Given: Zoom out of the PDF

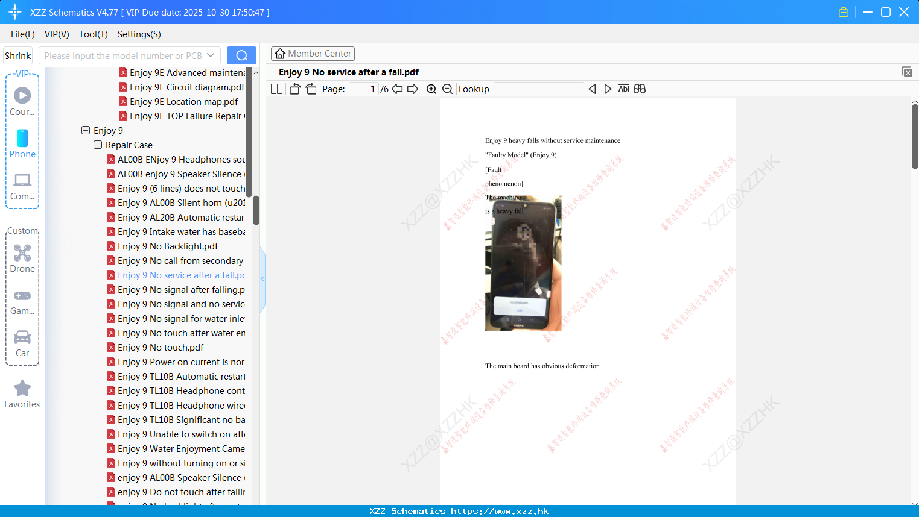Looking at the screenshot, I should click(x=448, y=89).
